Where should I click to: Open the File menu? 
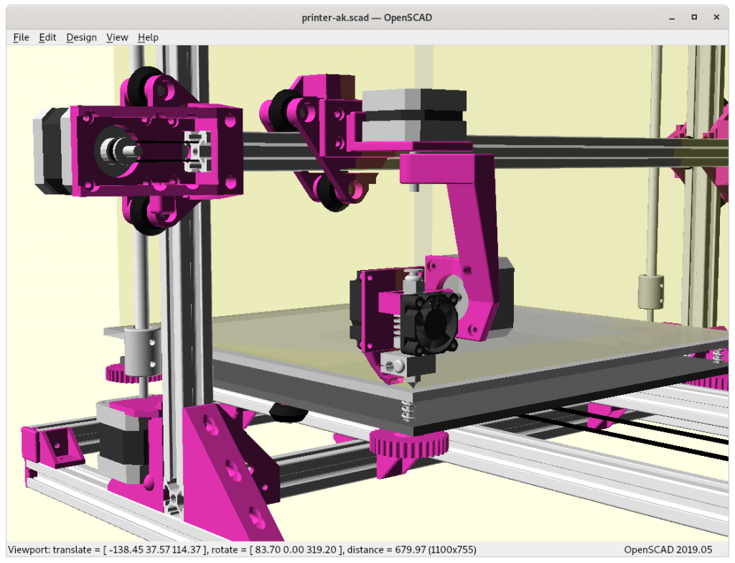tap(21, 37)
